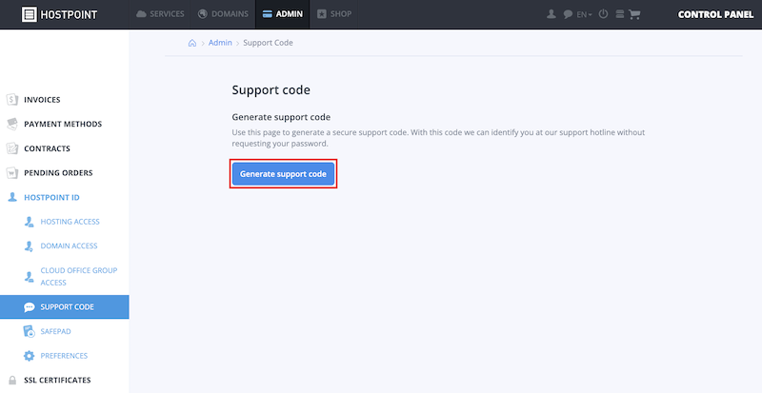The height and width of the screenshot is (393, 762).
Task: Click the Support Code speech bubble icon
Action: (x=30, y=307)
